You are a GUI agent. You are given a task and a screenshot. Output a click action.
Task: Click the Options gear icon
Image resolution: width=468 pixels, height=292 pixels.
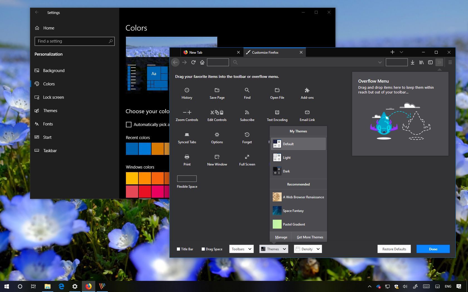[217, 135]
